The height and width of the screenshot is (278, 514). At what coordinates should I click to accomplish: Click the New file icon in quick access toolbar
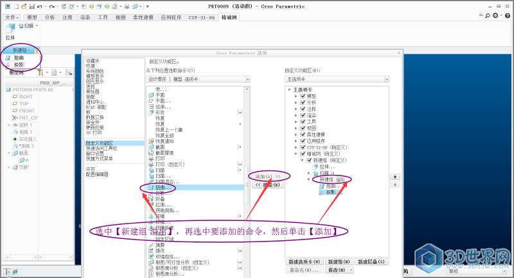[16, 6]
